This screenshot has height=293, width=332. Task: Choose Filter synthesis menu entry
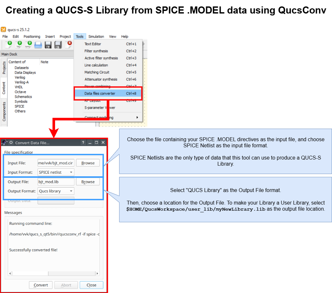click(x=108, y=51)
